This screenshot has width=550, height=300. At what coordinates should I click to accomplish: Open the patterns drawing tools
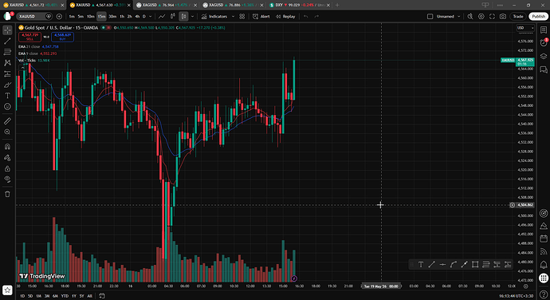coord(7,63)
